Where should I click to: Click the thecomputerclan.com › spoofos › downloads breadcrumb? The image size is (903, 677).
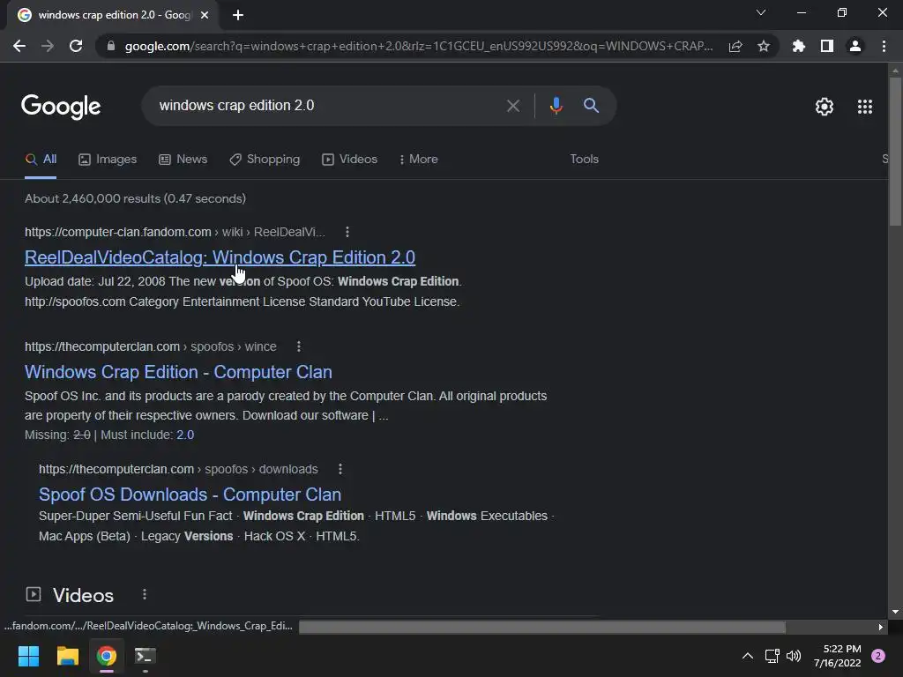pos(178,469)
